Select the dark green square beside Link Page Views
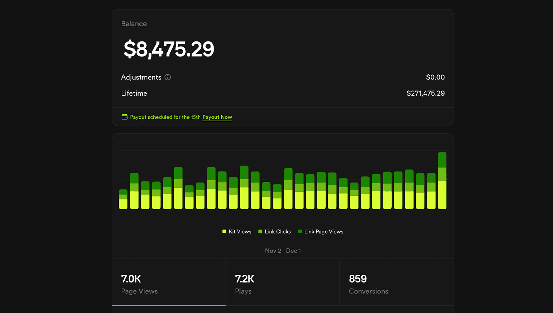The image size is (553, 313). pos(300,231)
